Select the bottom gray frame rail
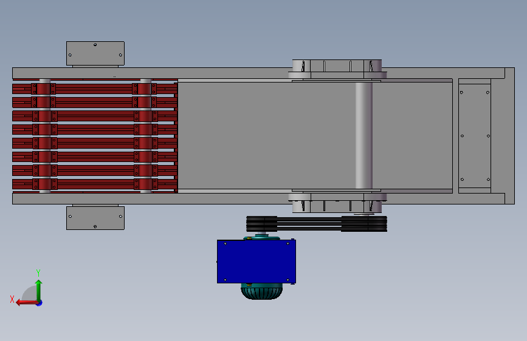This screenshot has height=341, width=527. (x=258, y=198)
